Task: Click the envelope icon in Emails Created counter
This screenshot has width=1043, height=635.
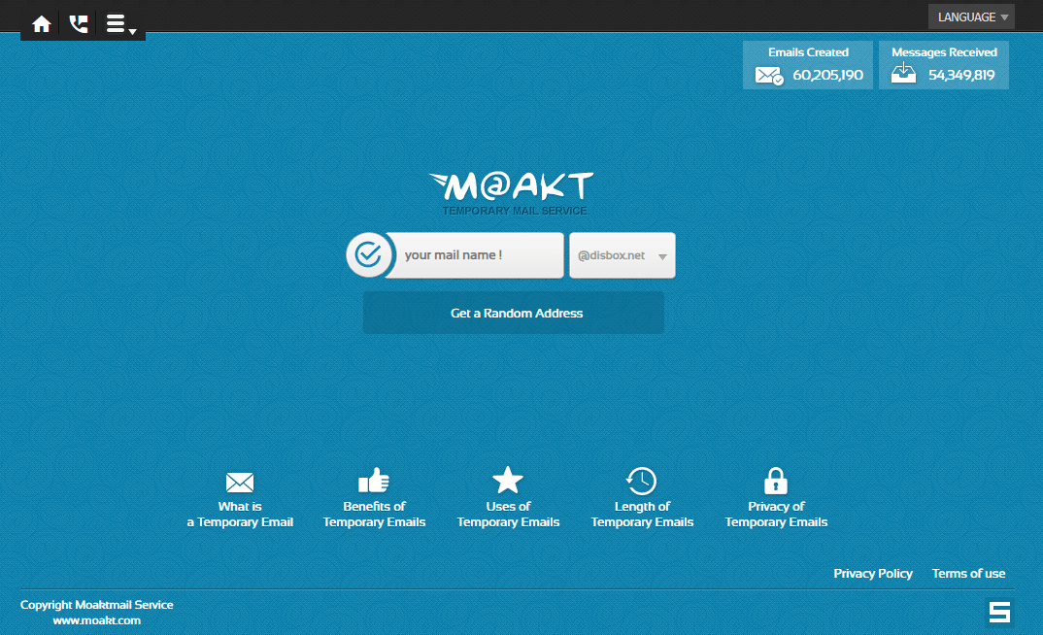Action: tap(769, 74)
